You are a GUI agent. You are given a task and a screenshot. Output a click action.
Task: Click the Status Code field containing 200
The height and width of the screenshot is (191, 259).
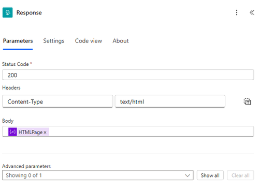[128, 75]
